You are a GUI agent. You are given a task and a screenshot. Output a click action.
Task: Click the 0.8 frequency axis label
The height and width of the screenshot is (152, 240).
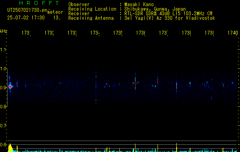click(3, 106)
